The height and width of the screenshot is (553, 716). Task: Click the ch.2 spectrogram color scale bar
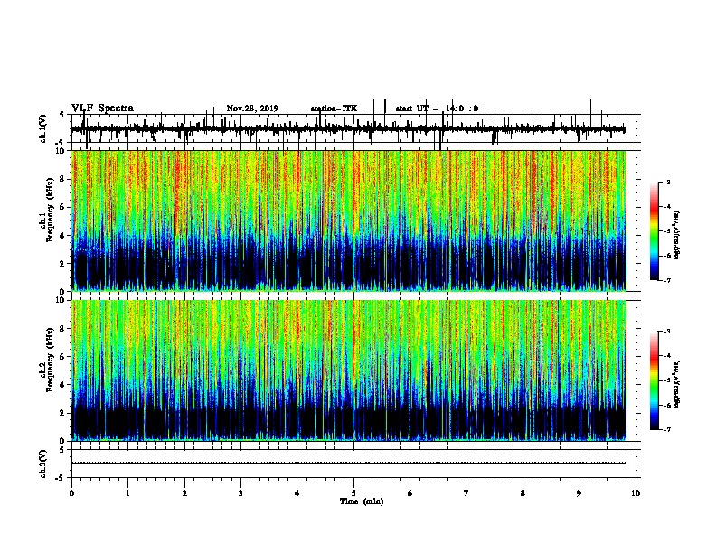654,380
